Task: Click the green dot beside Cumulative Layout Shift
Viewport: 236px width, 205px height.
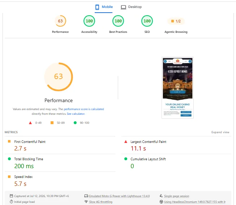Action: point(126,159)
